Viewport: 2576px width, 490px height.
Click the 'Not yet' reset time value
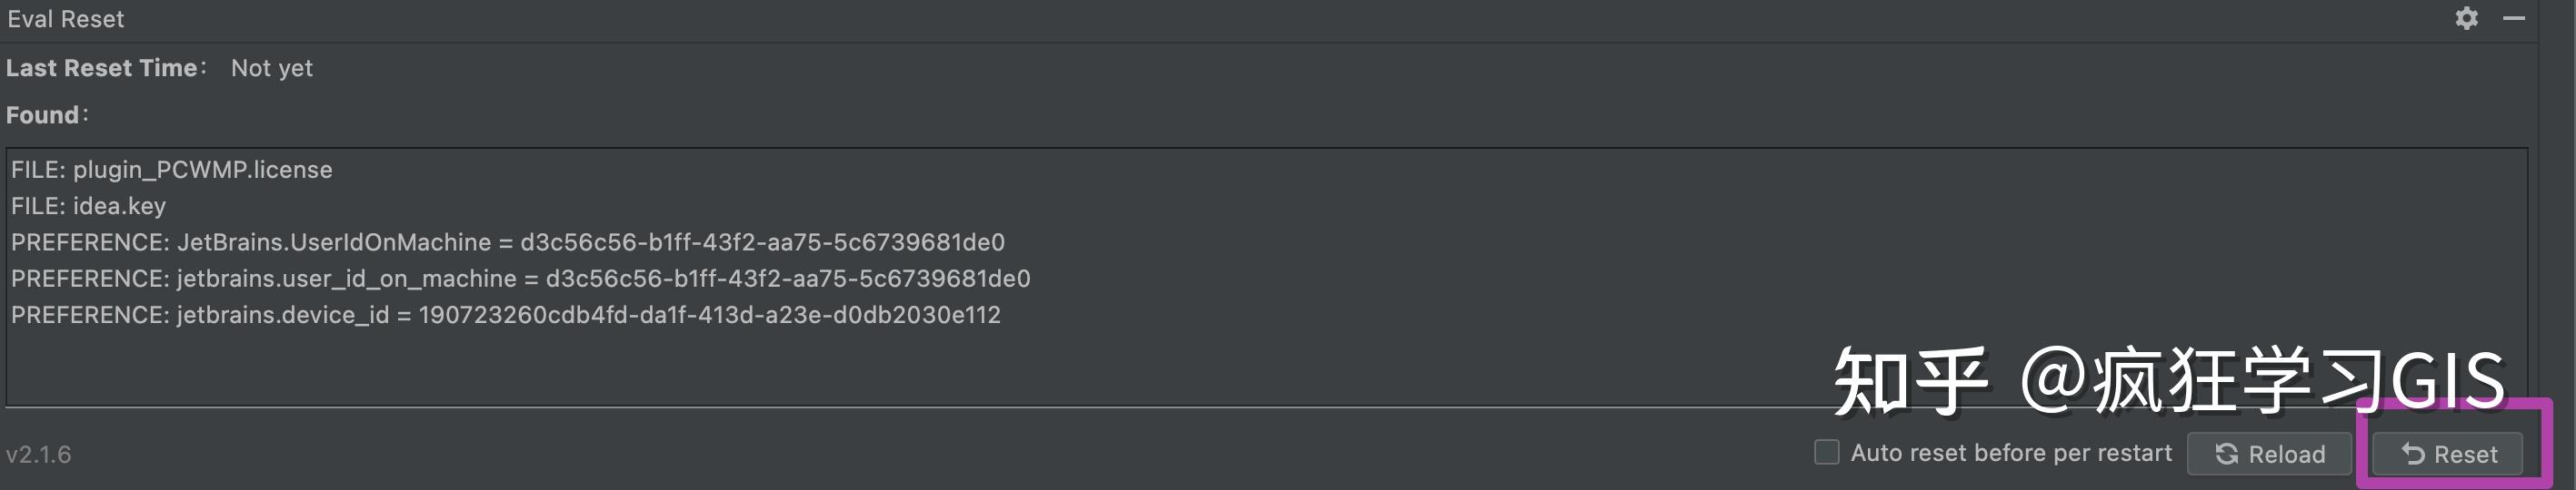pyautogui.click(x=271, y=68)
